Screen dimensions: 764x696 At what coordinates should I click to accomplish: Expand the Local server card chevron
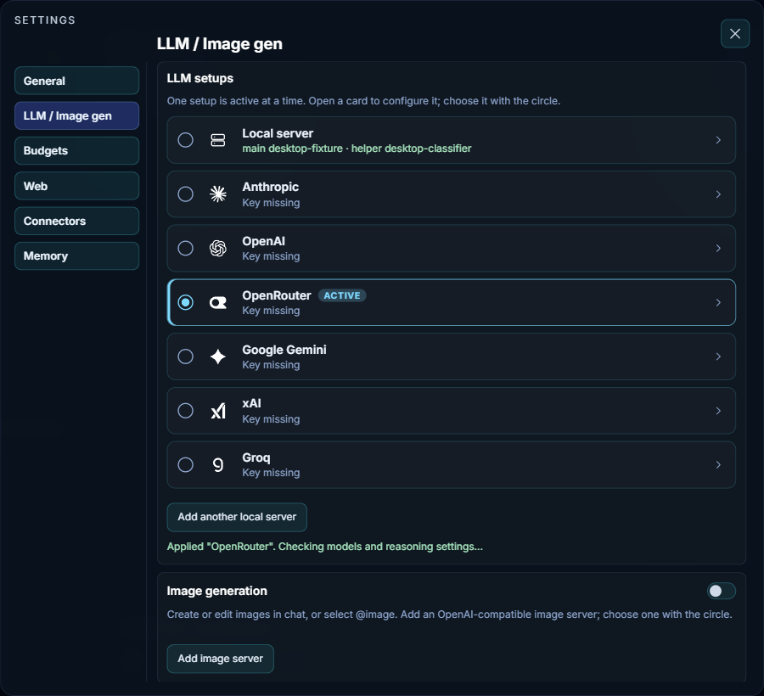click(x=718, y=140)
